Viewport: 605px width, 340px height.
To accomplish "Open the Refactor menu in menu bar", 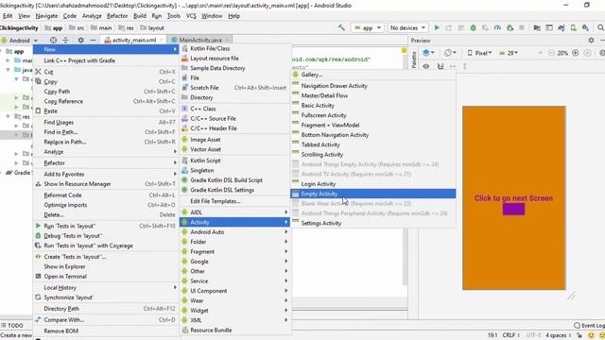I will [117, 16].
